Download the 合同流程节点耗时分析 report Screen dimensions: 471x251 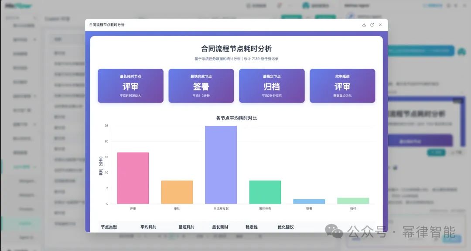364,25
